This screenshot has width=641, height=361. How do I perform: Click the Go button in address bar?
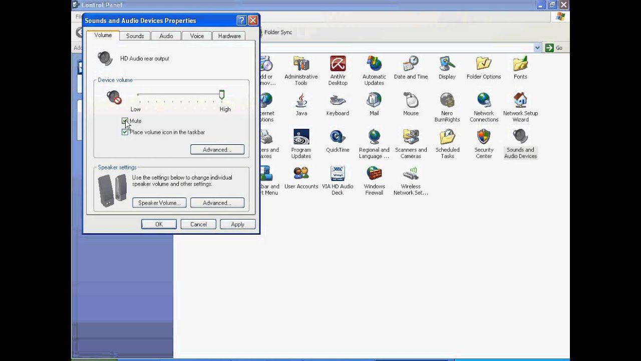[x=554, y=48]
